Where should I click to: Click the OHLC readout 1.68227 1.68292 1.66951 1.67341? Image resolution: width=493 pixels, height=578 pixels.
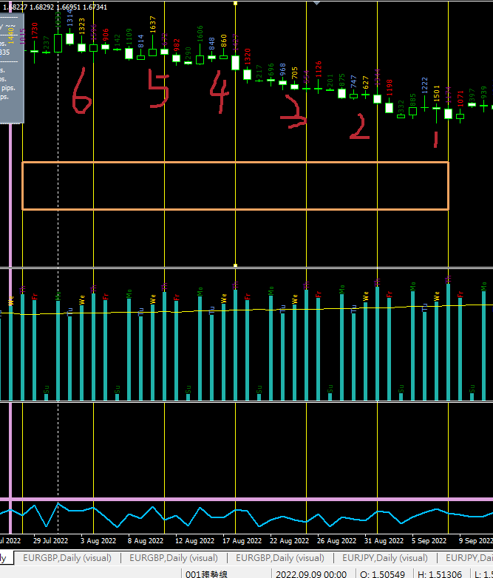pyautogui.click(x=55, y=7)
